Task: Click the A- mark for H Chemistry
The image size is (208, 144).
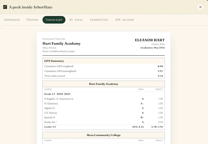Action: pos(142,104)
